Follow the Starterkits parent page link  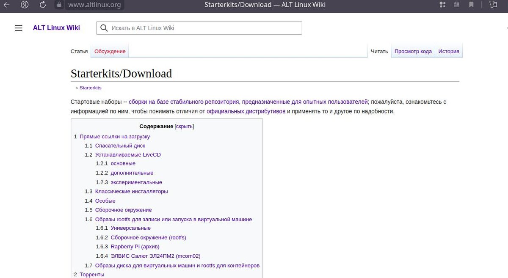tap(91, 88)
